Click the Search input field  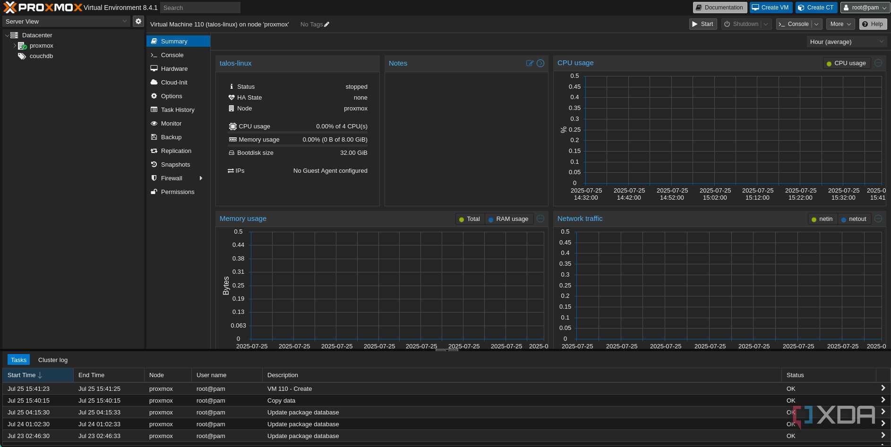click(200, 8)
